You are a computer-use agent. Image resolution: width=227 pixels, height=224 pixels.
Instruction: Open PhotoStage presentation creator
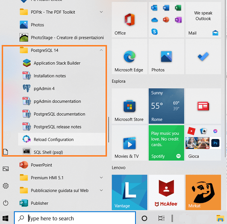coord(62,37)
